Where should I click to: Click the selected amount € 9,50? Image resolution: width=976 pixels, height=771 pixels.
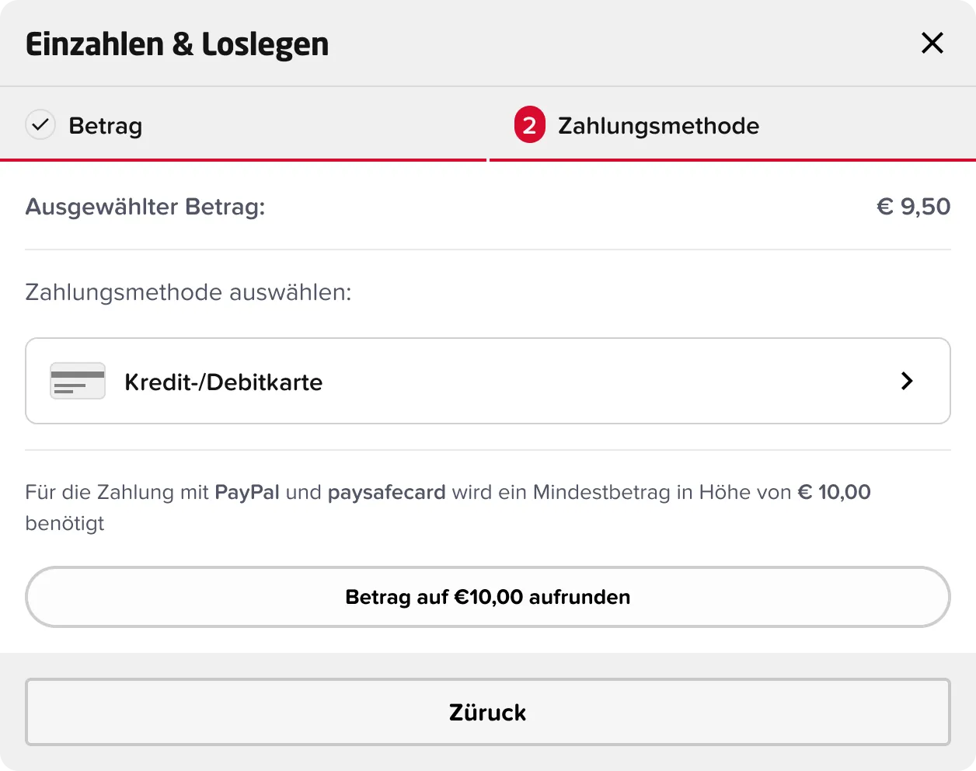tap(913, 207)
